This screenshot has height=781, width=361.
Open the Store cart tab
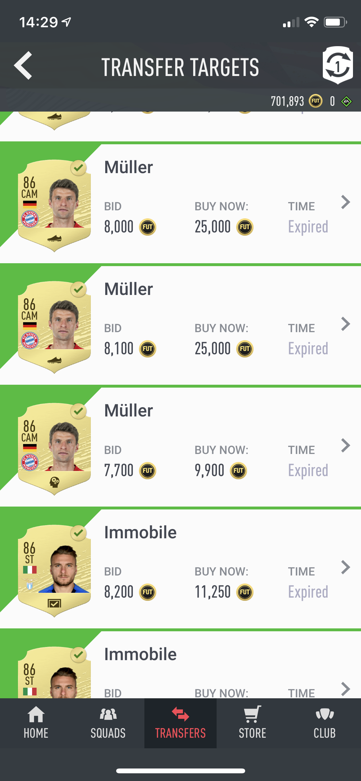[253, 723]
